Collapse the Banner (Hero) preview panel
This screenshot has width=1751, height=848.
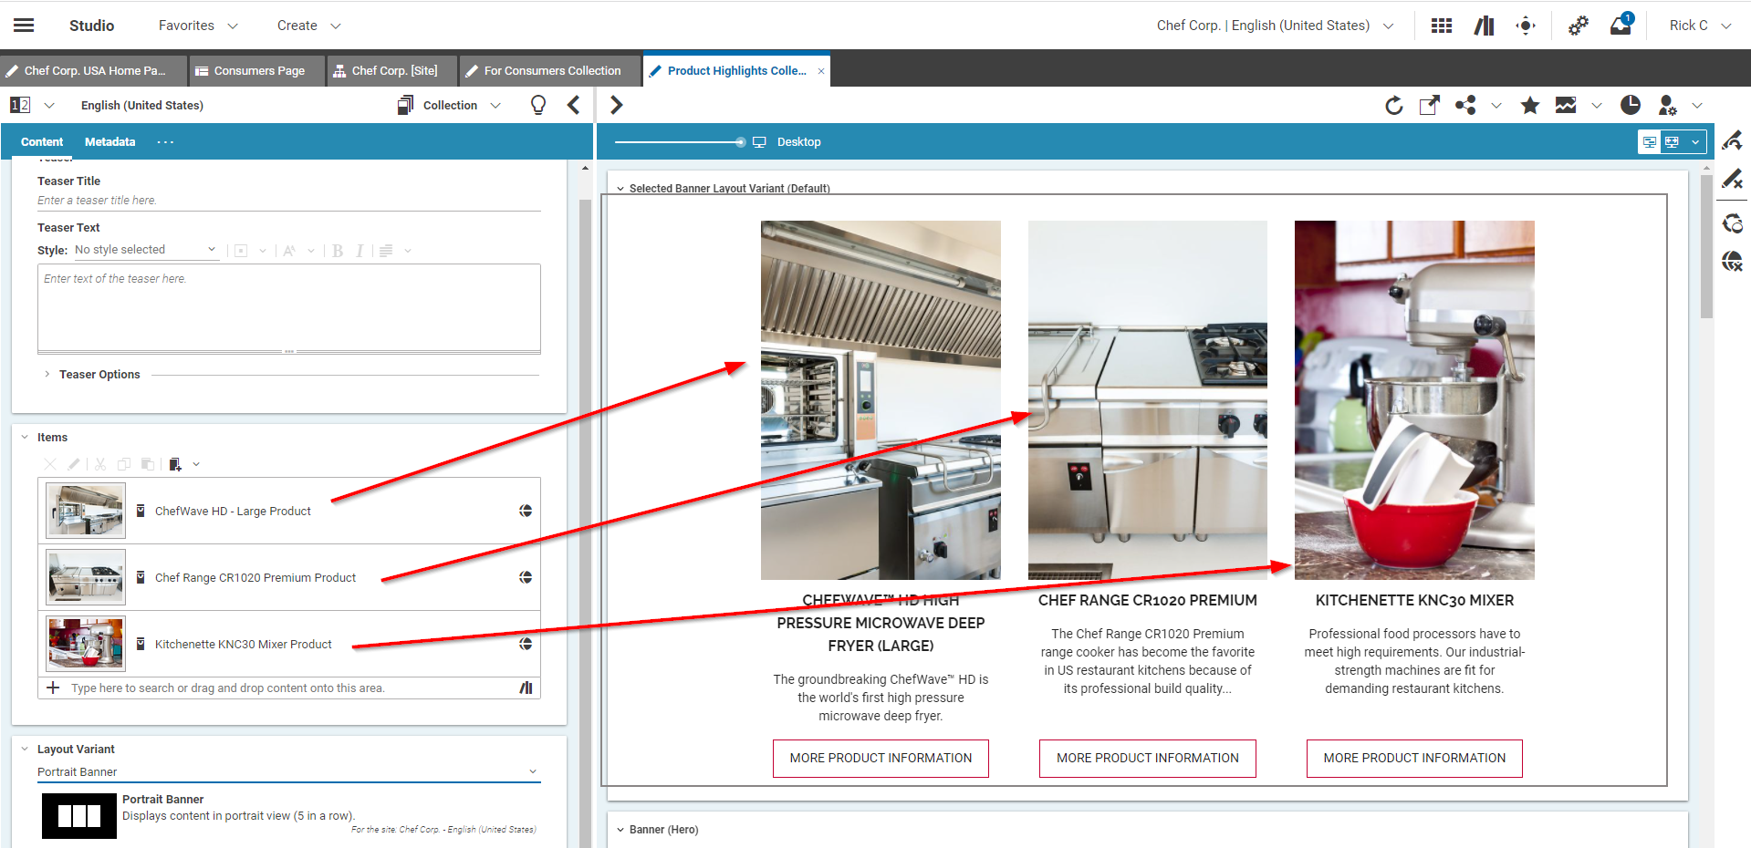click(620, 830)
